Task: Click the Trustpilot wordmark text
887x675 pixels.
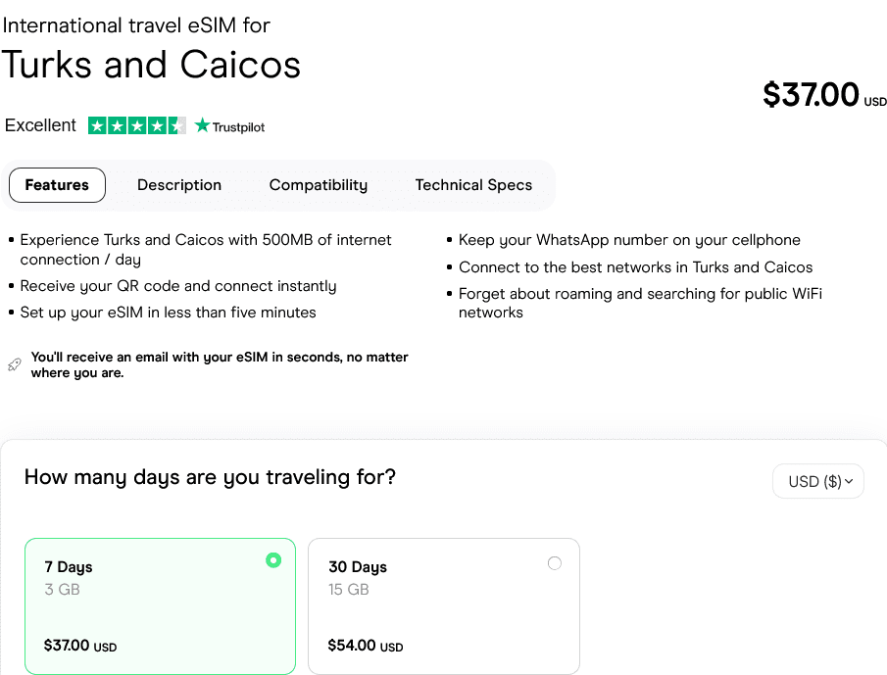Action: (x=239, y=126)
